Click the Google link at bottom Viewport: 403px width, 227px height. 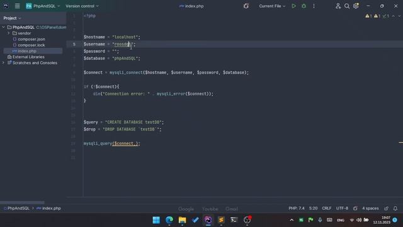pyautogui.click(x=186, y=209)
